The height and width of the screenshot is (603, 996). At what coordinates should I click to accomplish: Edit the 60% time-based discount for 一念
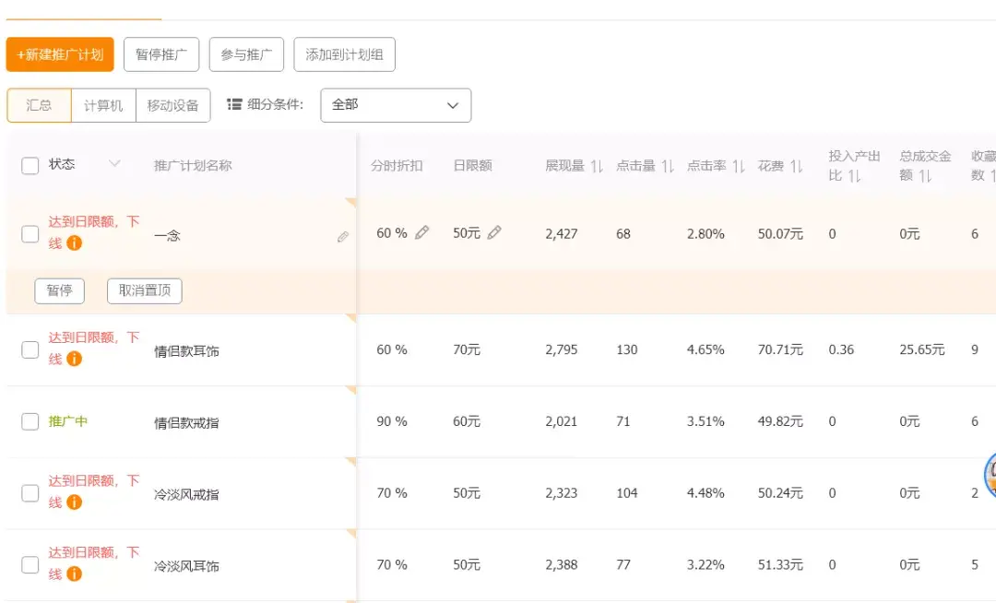point(422,232)
